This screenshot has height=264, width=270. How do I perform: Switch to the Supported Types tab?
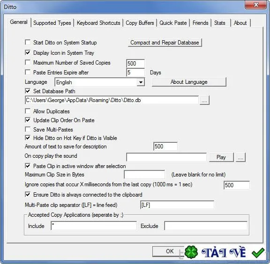pyautogui.click(x=52, y=23)
